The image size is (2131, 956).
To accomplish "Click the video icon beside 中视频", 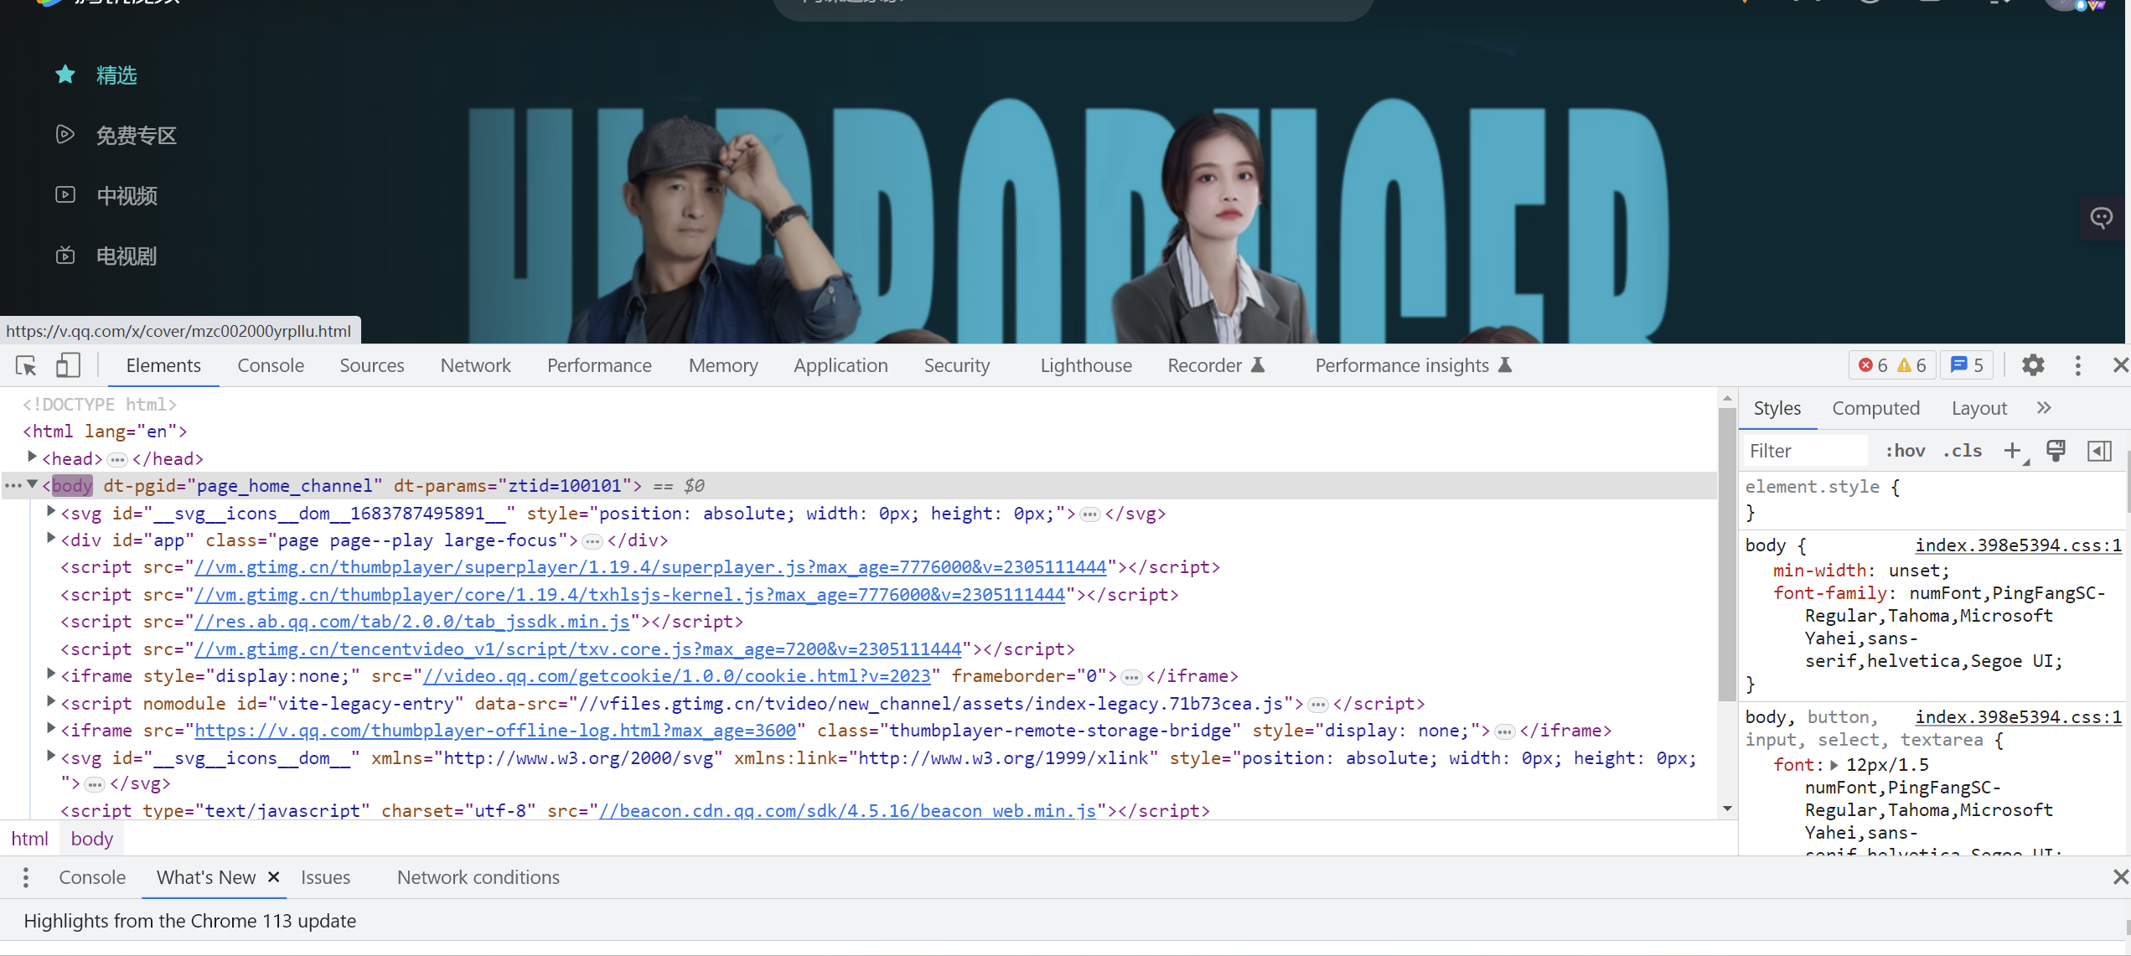I will [65, 194].
